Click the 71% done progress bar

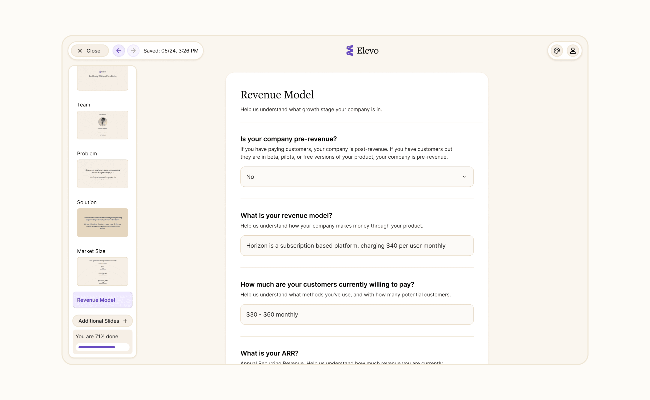(x=102, y=347)
